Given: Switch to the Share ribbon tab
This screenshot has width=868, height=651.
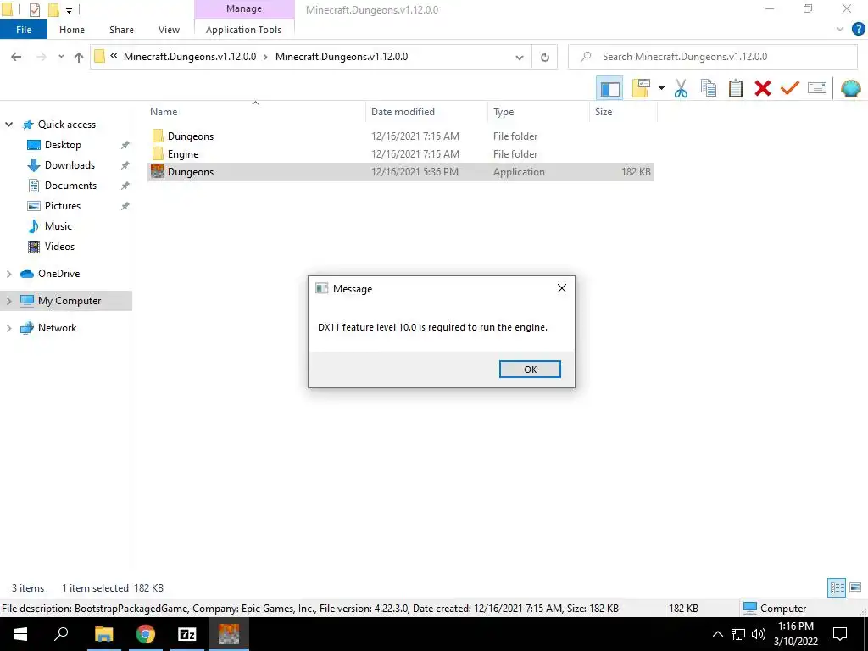Looking at the screenshot, I should coord(121,30).
